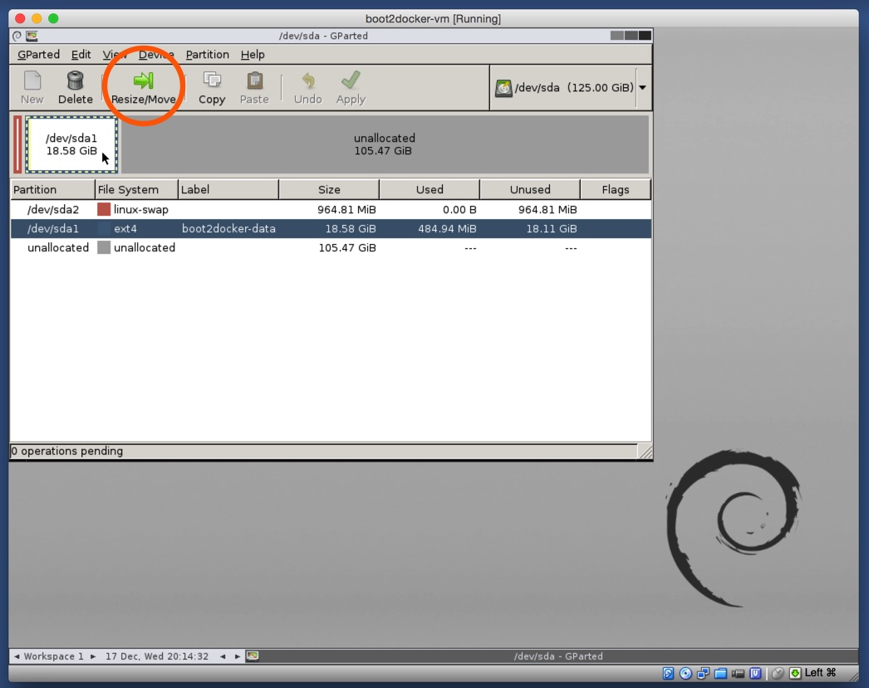This screenshot has height=688, width=869.
Task: Click the /dev/sda - GParted taskbar entry
Action: 557,656
